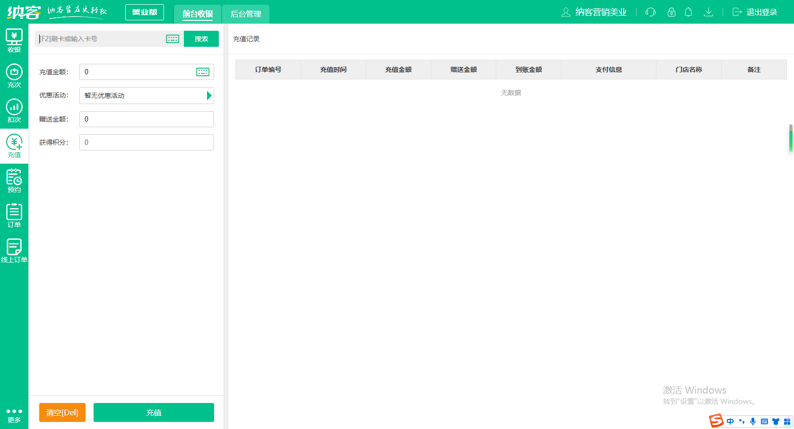Click the green vertical scrollbar handle
This screenshot has width=794, height=429.
[x=791, y=139]
